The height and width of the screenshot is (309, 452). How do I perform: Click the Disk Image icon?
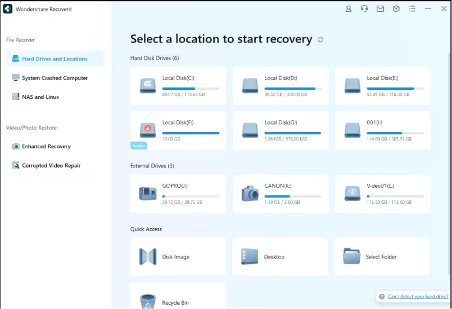[x=148, y=256]
